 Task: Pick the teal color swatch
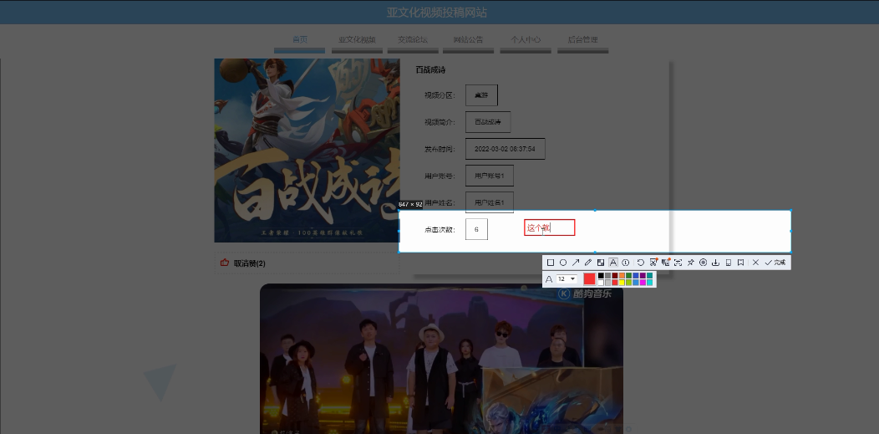pyautogui.click(x=650, y=275)
